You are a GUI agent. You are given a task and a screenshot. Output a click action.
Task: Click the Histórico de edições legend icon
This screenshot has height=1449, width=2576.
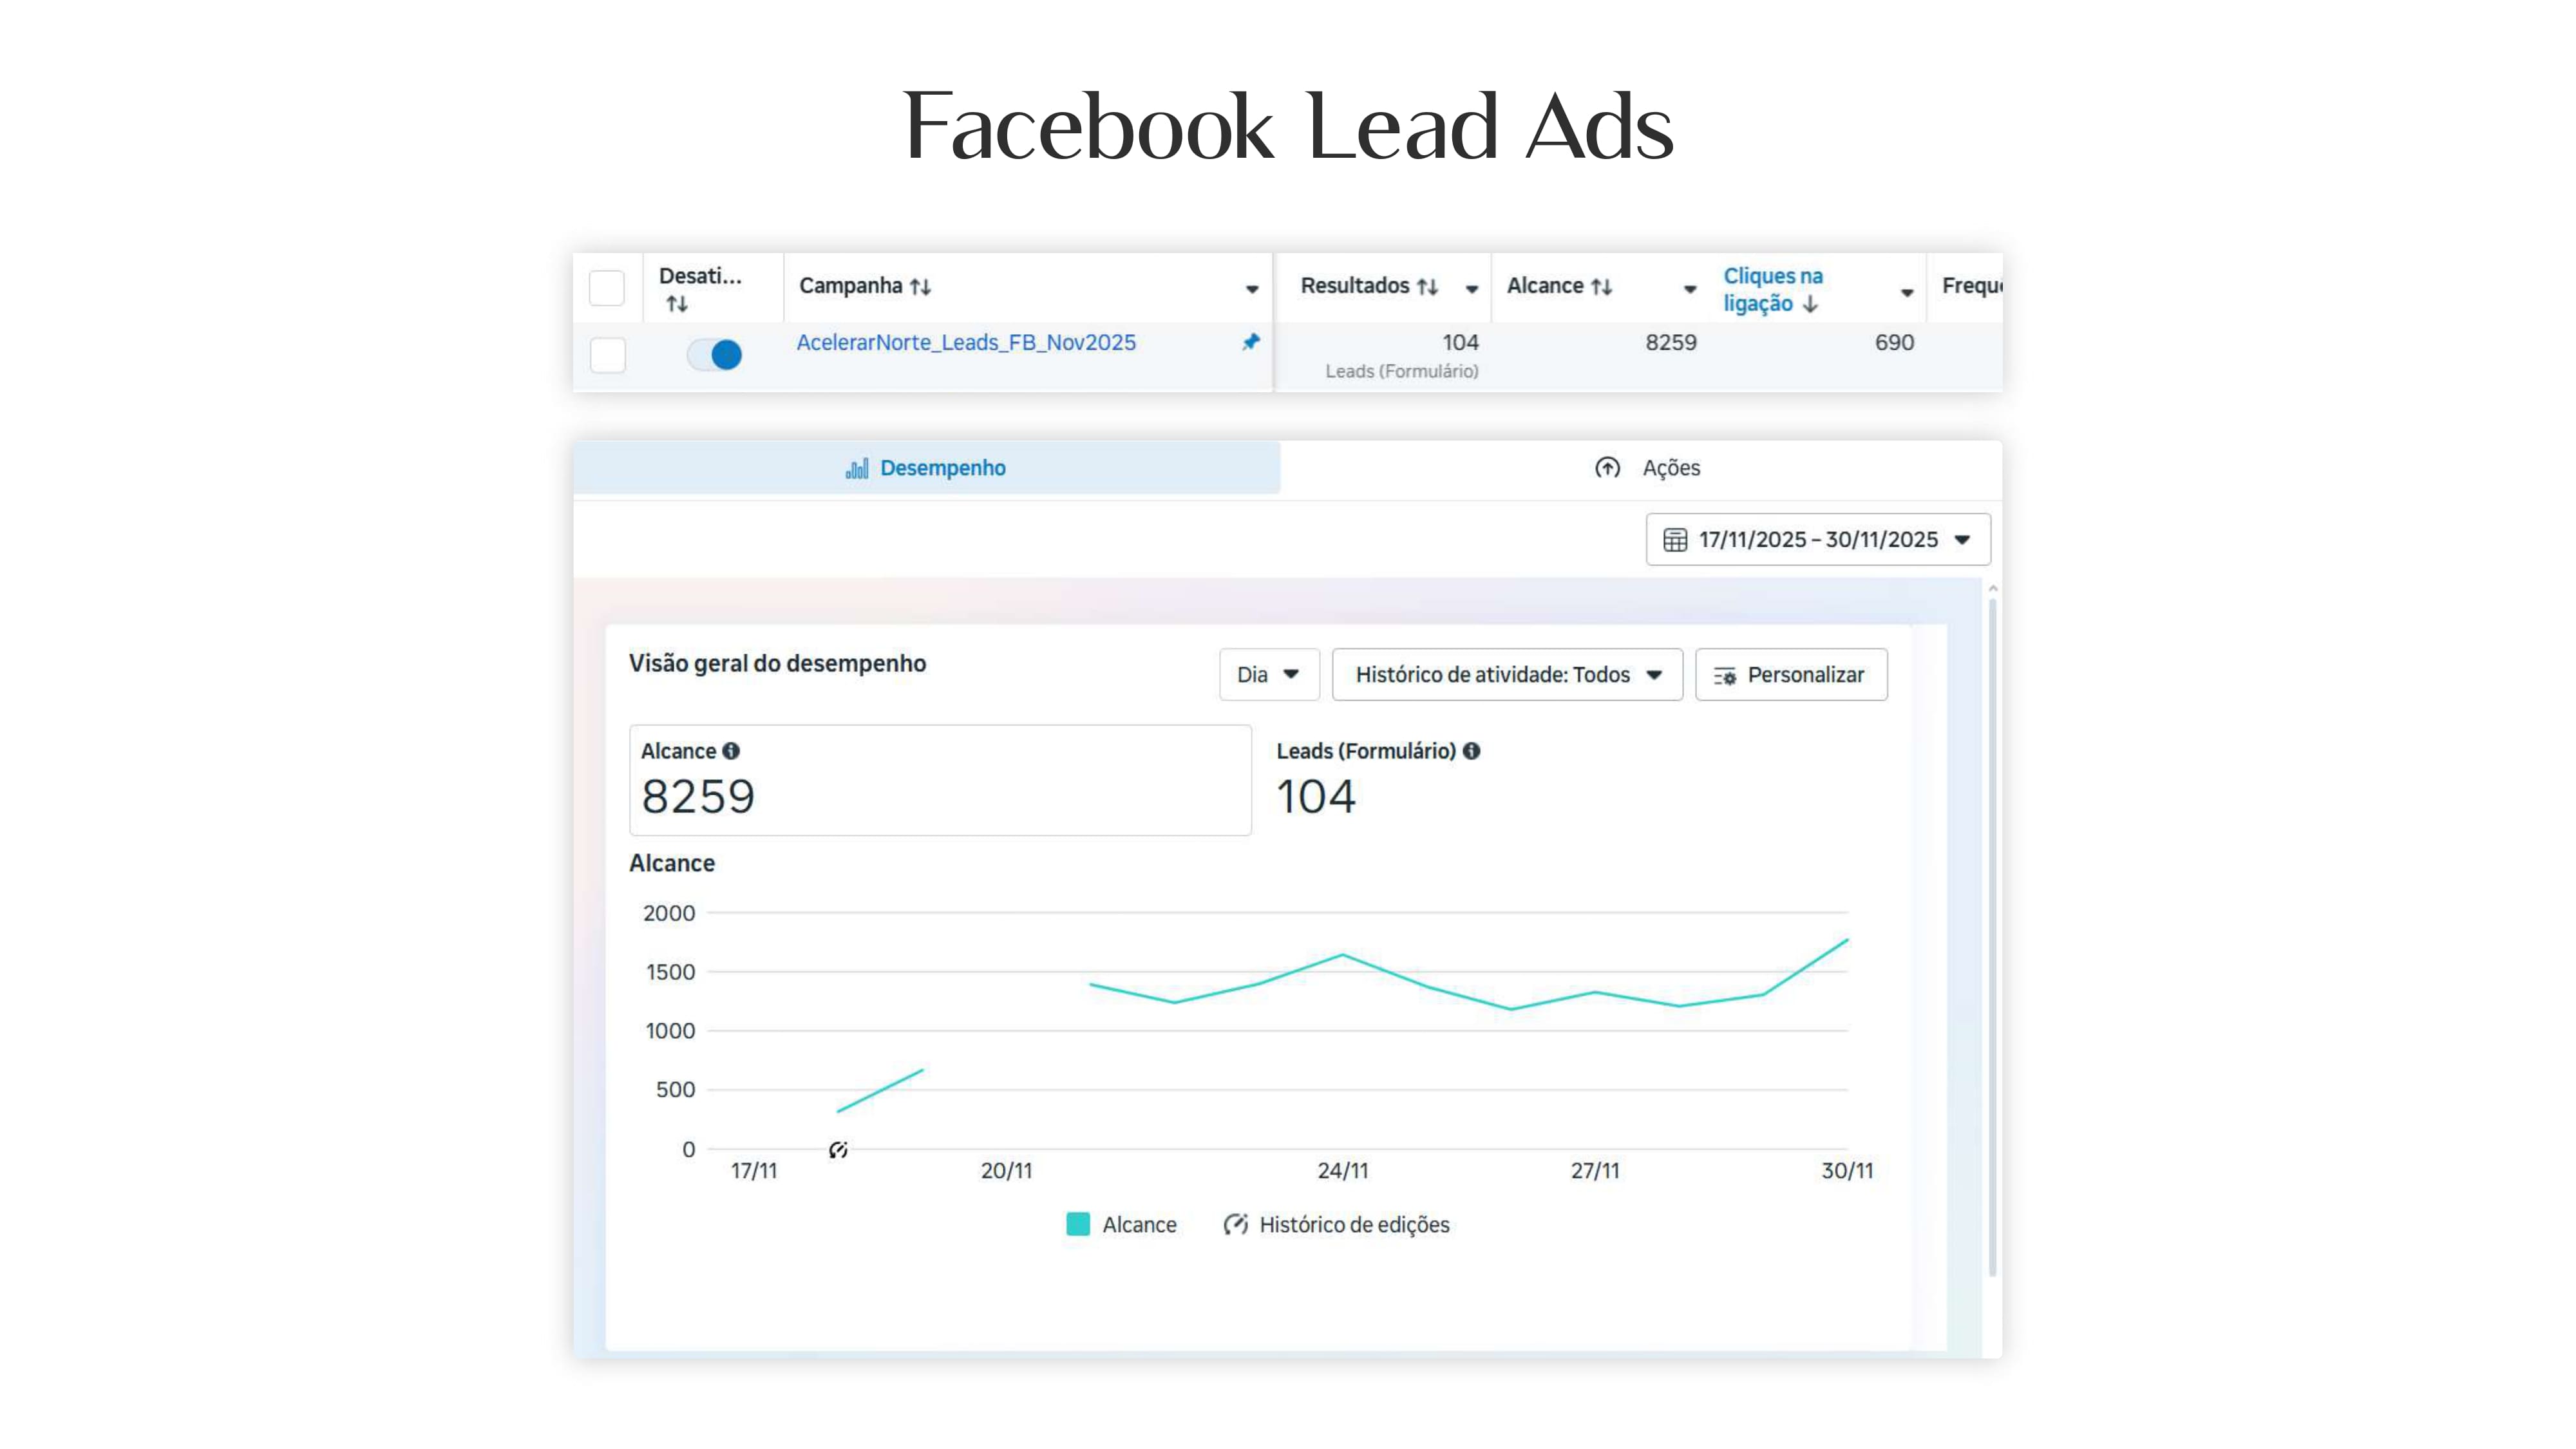pos(1236,1224)
